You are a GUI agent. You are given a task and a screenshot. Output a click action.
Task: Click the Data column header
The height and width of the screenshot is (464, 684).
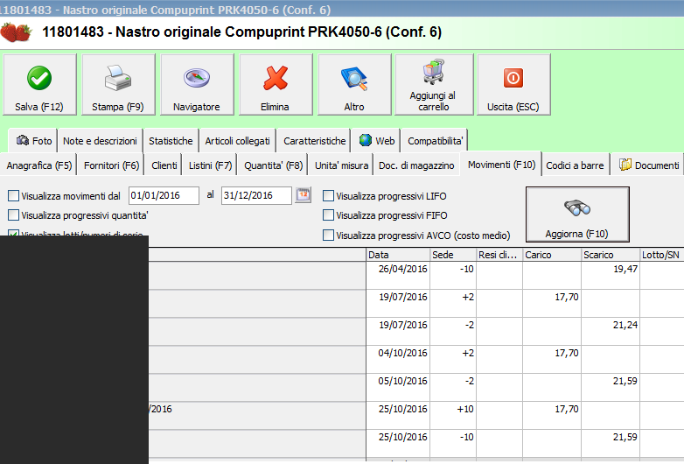pos(398,255)
